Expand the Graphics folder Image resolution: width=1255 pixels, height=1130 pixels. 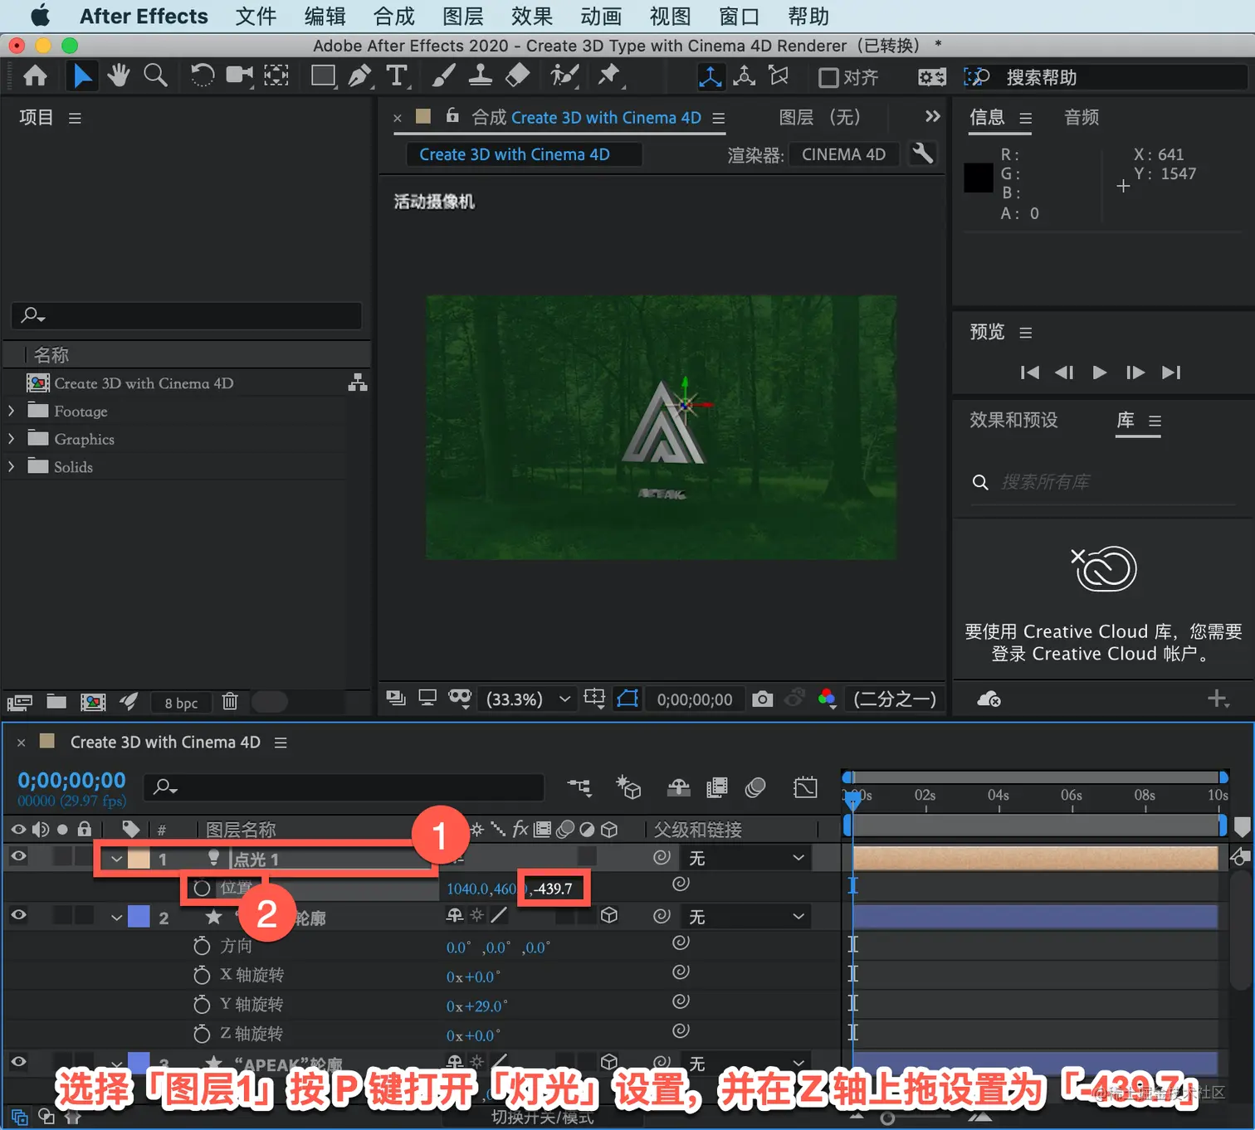11,439
